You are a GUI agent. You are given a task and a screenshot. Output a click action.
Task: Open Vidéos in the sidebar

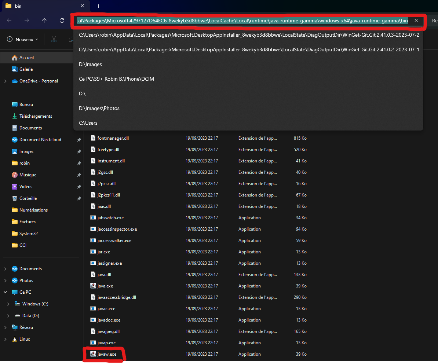click(26, 187)
